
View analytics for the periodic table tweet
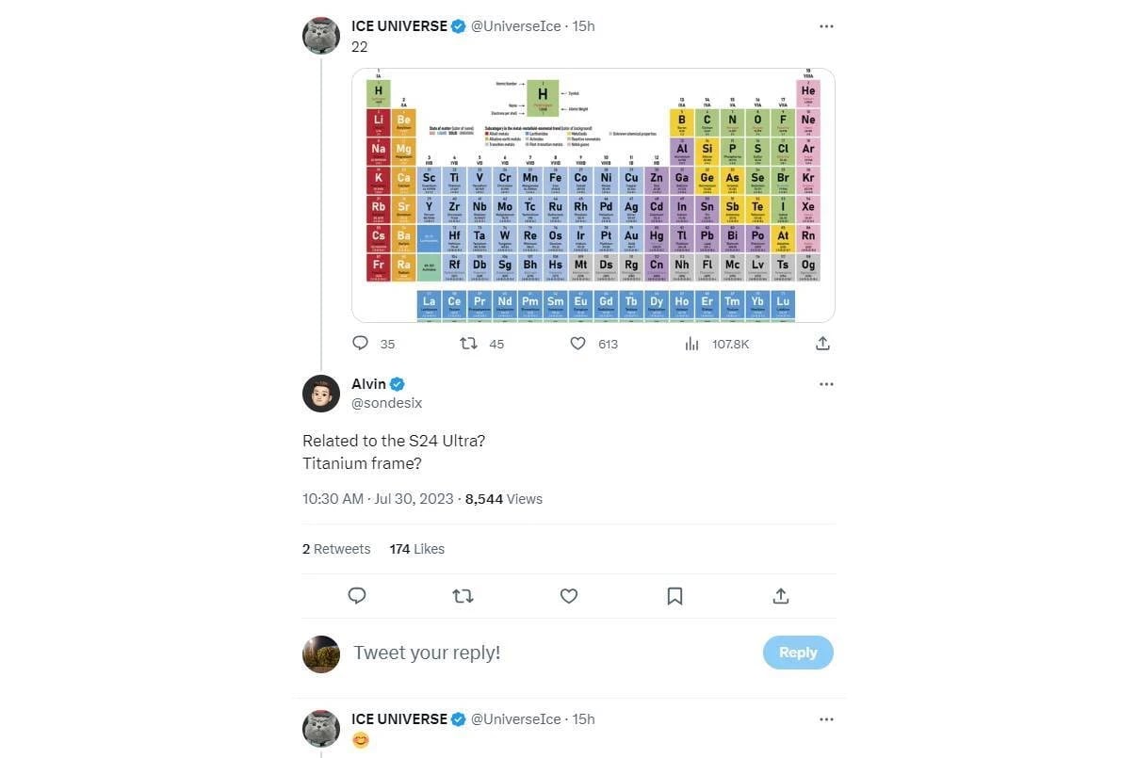pyautogui.click(x=691, y=343)
